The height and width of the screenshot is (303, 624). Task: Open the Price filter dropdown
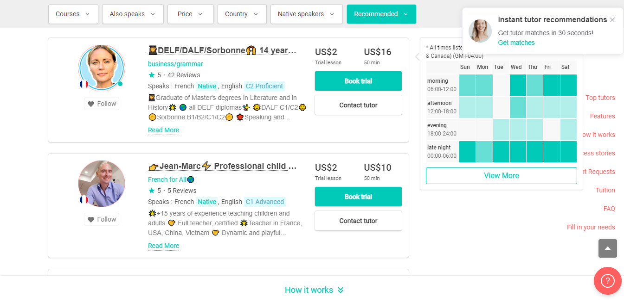pos(190,14)
